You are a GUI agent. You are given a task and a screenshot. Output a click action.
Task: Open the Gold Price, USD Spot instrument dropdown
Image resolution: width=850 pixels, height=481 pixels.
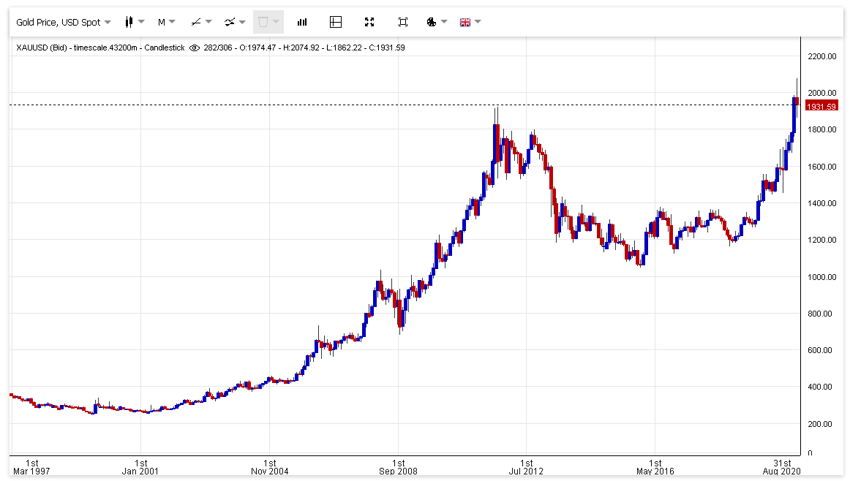point(64,22)
